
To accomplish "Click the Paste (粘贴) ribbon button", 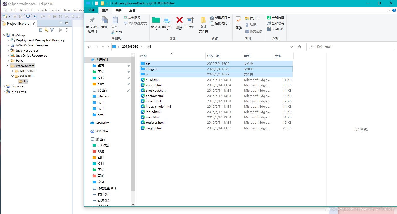I will point(115,22).
